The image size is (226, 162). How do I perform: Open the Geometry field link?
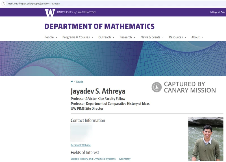pyautogui.click(x=125, y=159)
